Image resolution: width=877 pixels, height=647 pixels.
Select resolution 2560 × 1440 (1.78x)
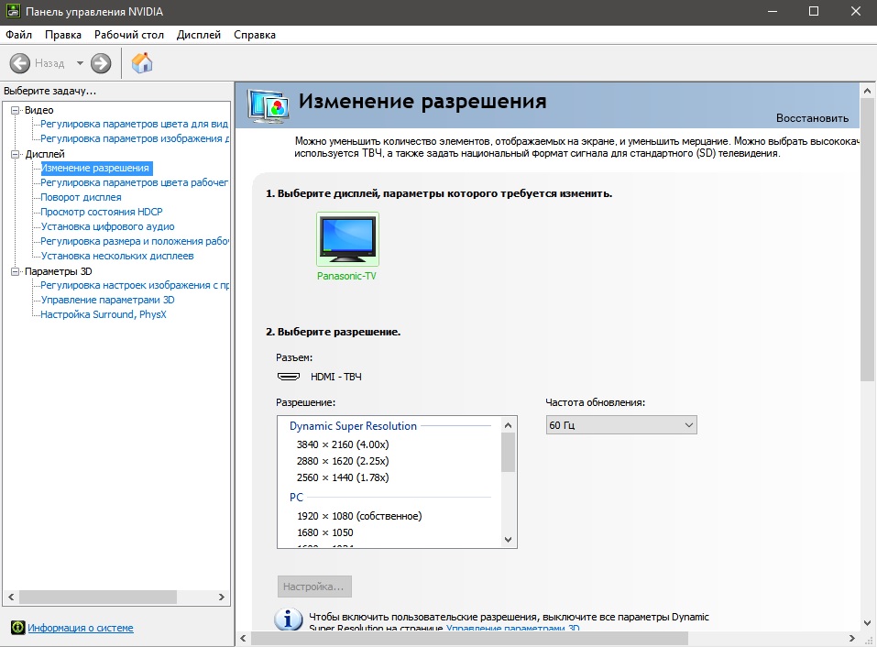tap(343, 477)
